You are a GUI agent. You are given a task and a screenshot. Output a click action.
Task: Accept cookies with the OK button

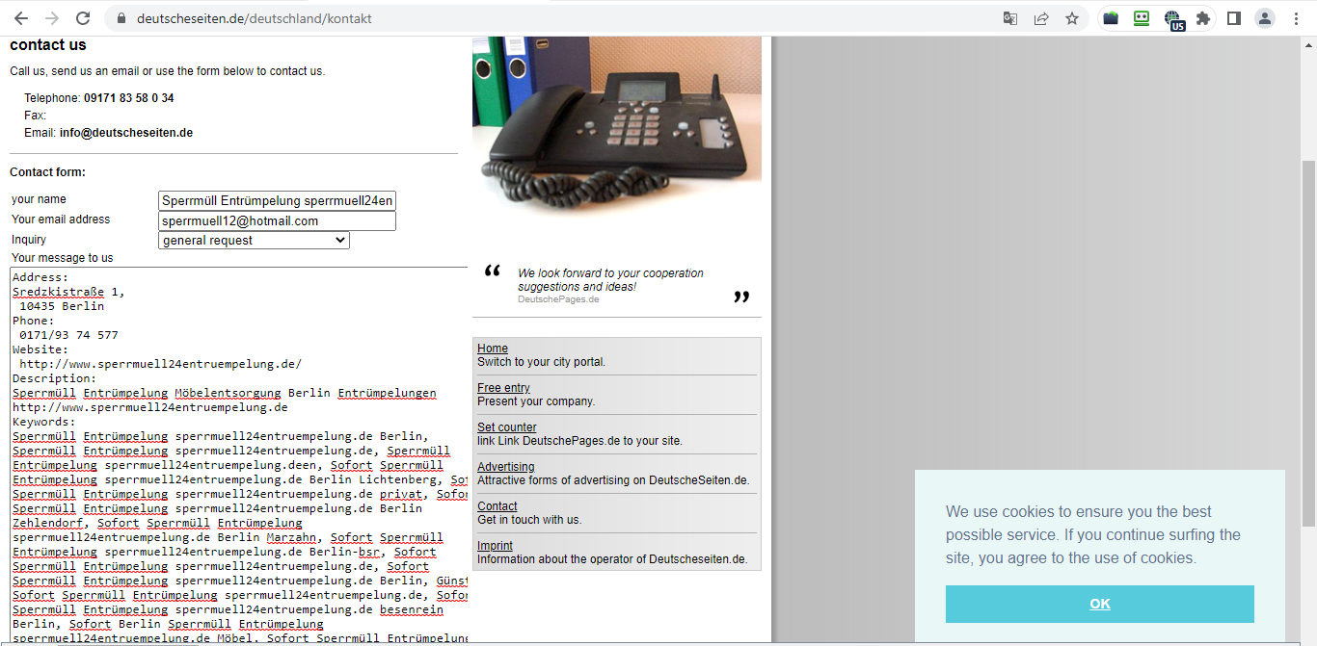1100,604
